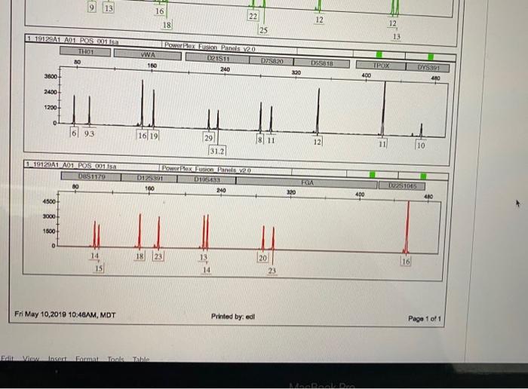Click allele label 23 under D12S391
The width and height of the screenshot is (528, 389).
[158, 257]
